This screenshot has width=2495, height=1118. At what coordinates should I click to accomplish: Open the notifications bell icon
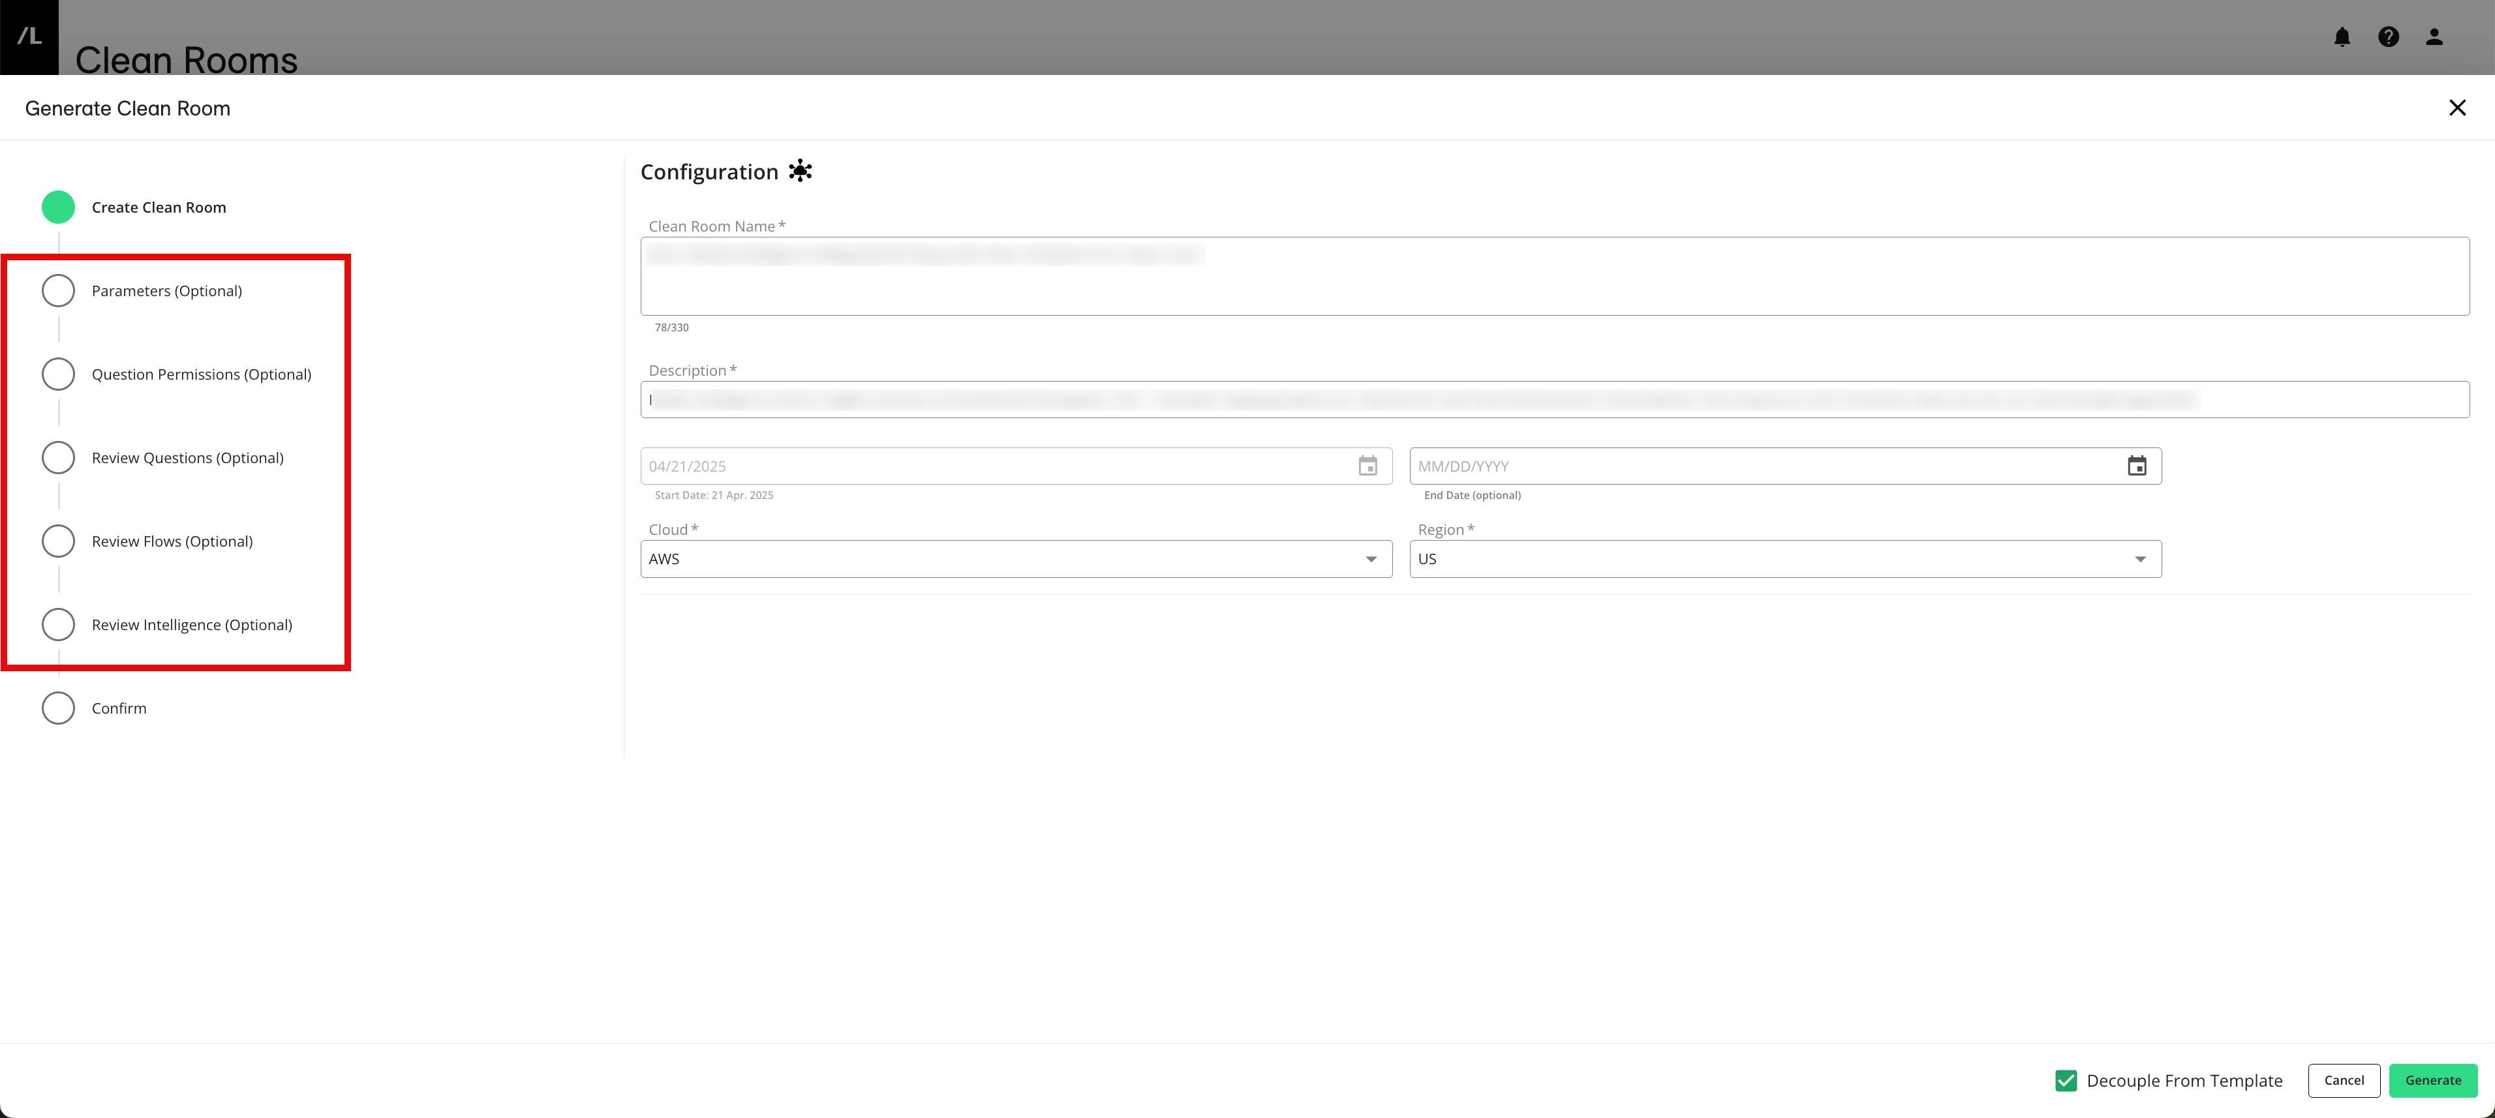[x=2343, y=37]
